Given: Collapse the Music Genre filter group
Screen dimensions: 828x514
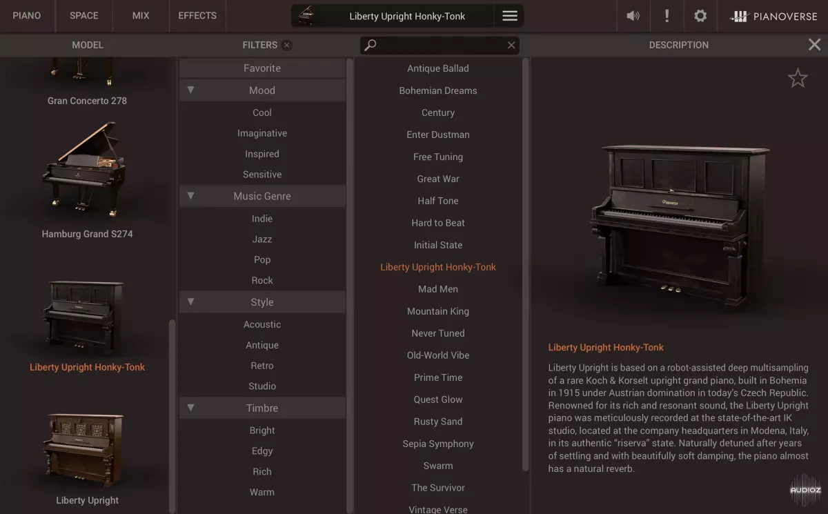Looking at the screenshot, I should point(190,196).
